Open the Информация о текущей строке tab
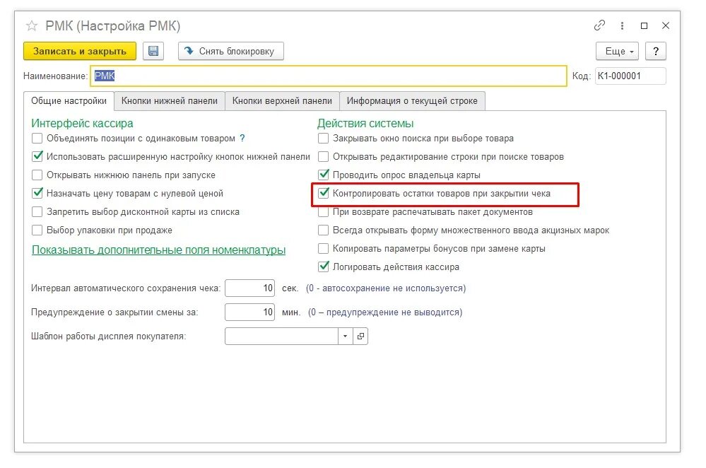 point(413,100)
